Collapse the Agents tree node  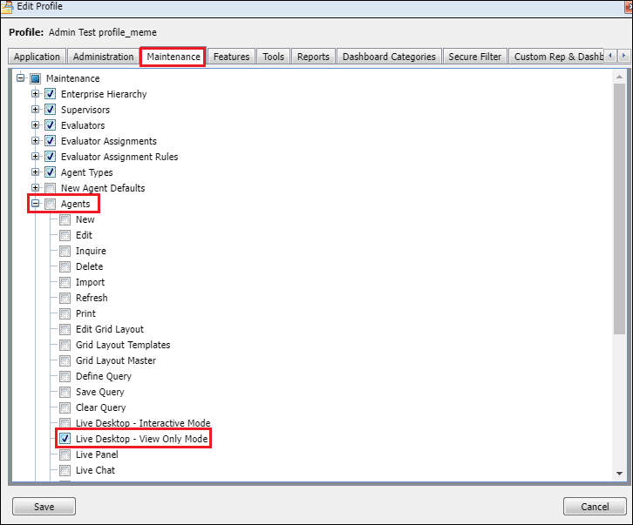[x=36, y=204]
